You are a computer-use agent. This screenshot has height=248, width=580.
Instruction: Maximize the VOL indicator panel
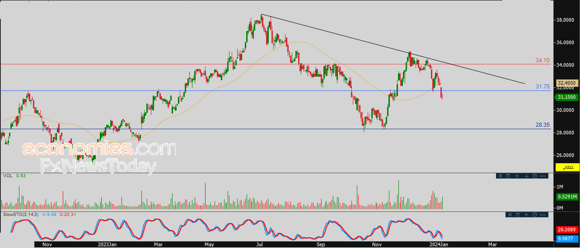tap(508, 176)
